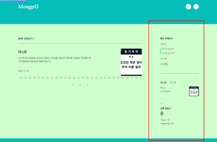
Task: Select the 테스트3 category in the sidebar
Action: point(164,64)
